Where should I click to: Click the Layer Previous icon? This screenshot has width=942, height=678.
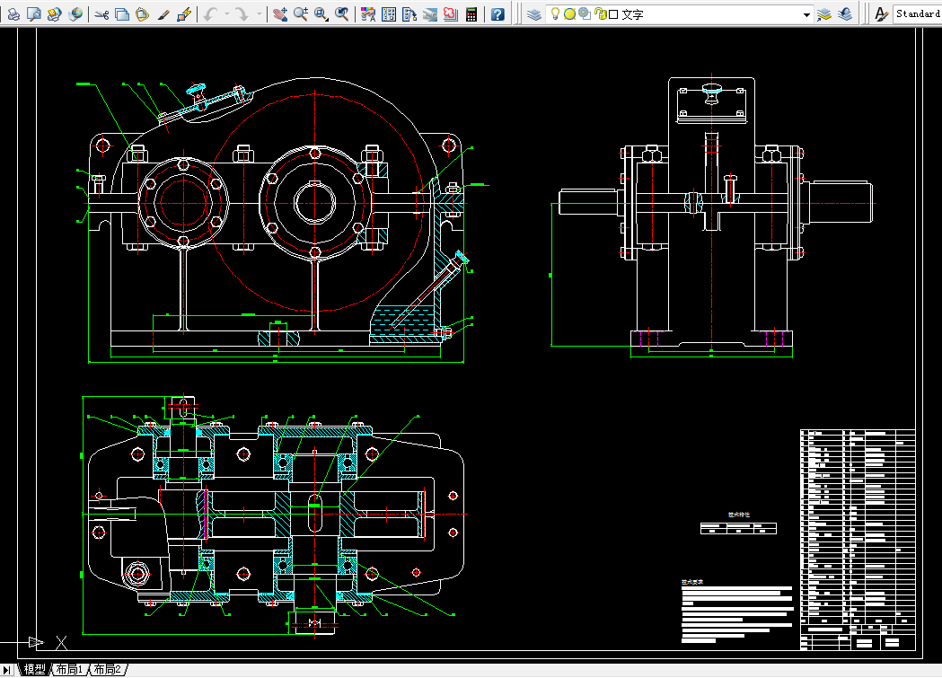[x=845, y=13]
